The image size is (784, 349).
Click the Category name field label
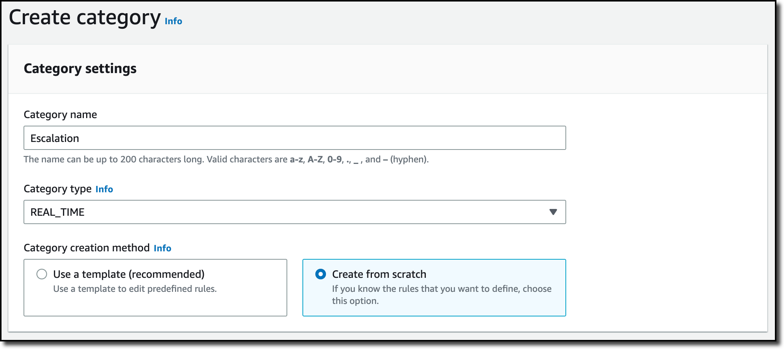point(60,115)
